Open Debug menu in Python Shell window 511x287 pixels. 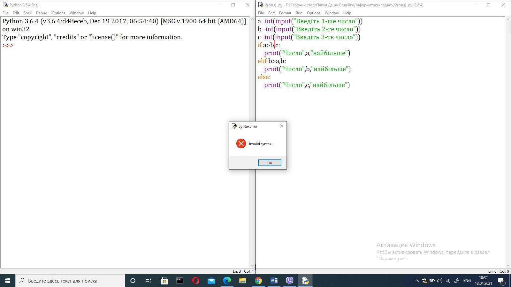pos(42,13)
